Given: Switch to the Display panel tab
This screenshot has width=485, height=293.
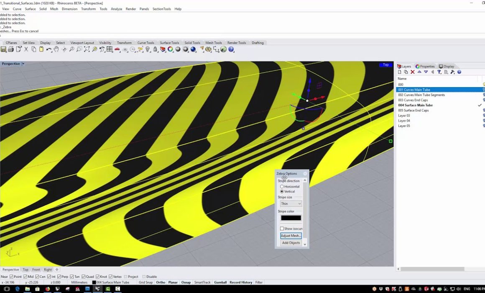Looking at the screenshot, I should pyautogui.click(x=447, y=66).
